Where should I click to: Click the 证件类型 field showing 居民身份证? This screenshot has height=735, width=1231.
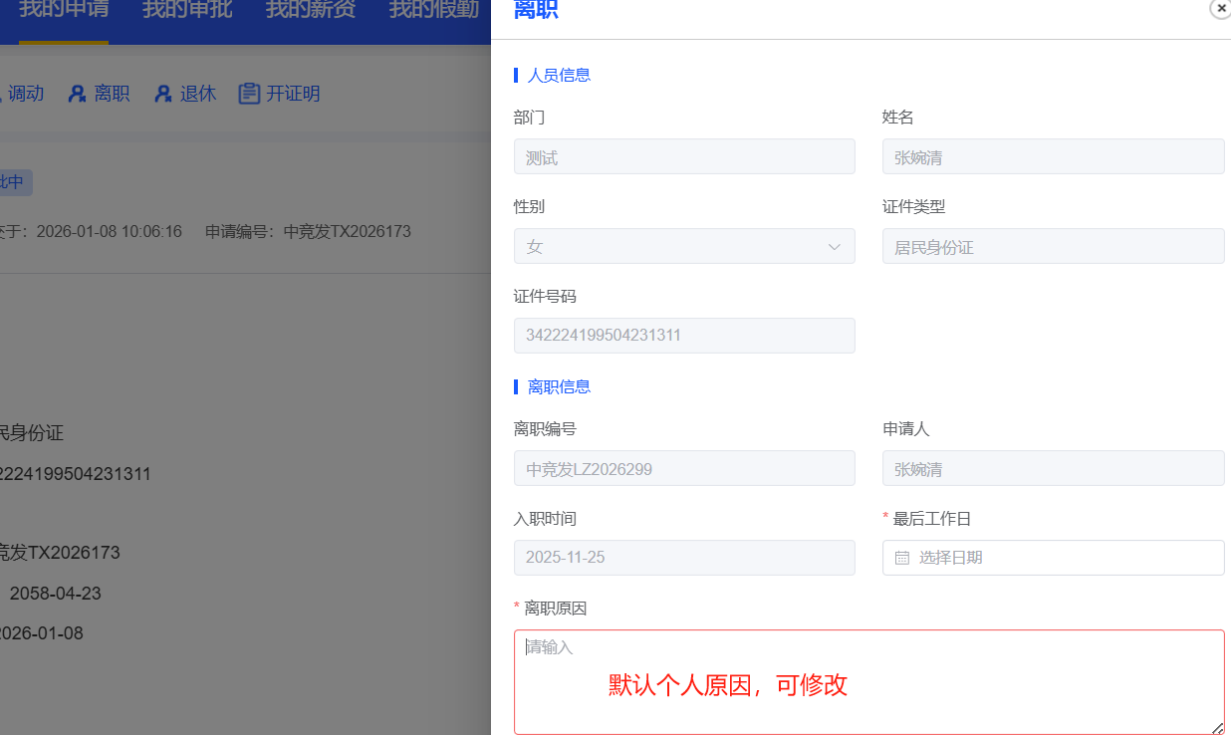[1054, 246]
